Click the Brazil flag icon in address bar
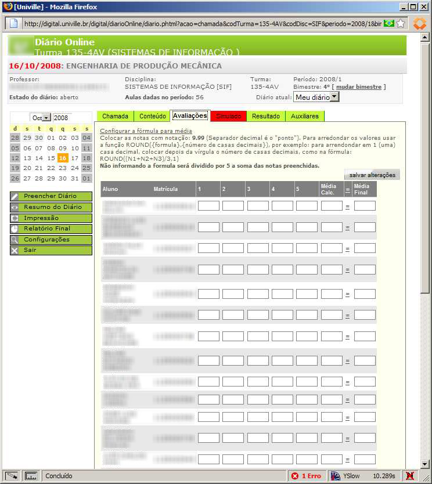The width and height of the screenshot is (432, 484). (389, 23)
